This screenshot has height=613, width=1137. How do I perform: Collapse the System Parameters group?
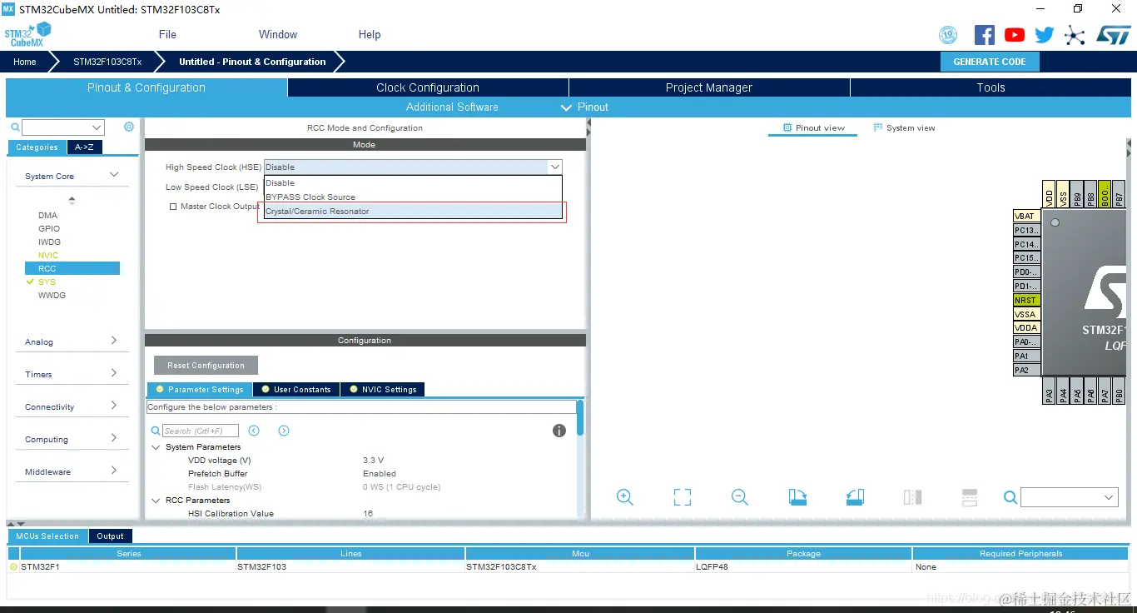tap(156, 447)
